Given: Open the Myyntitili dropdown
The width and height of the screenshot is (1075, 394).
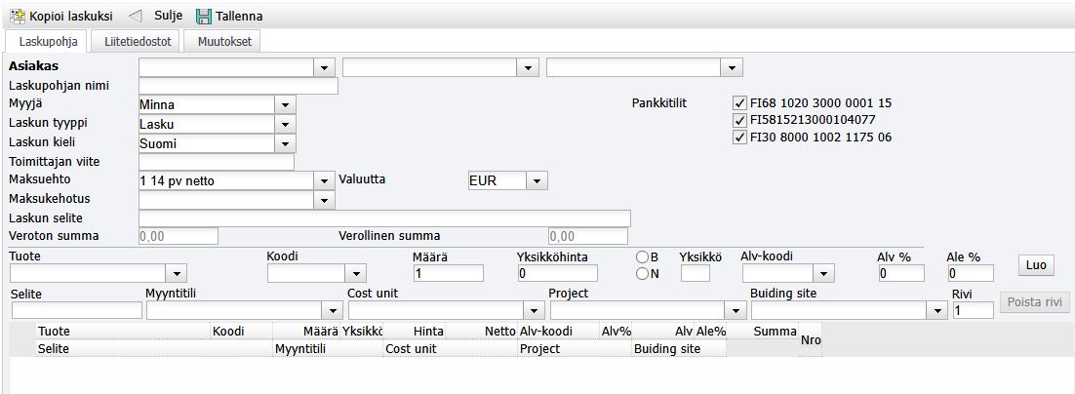Looking at the screenshot, I should coord(332,310).
